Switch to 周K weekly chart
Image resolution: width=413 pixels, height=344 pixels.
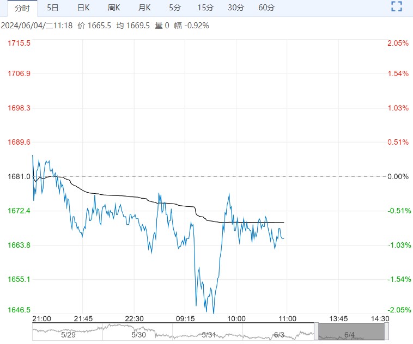coord(114,8)
